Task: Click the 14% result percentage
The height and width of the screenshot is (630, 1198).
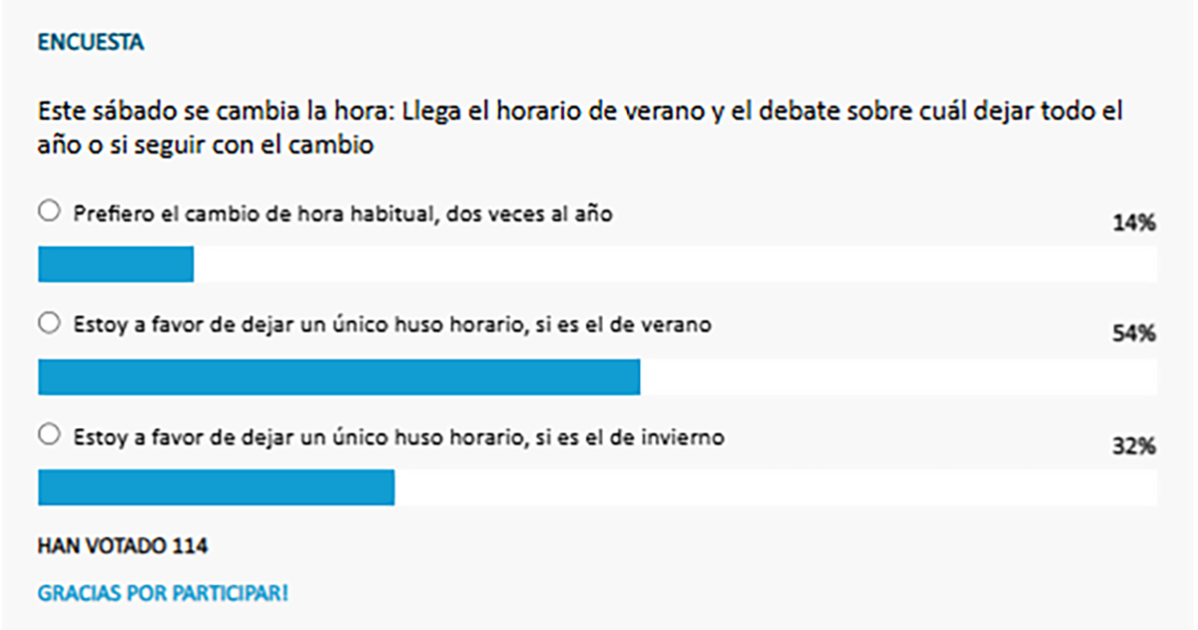Action: click(x=1134, y=224)
